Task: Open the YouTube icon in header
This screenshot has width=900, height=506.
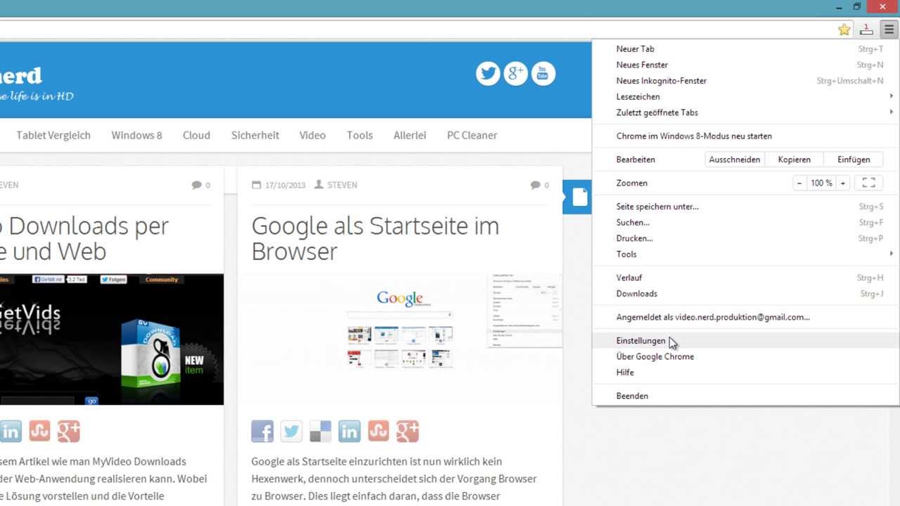Action: pyautogui.click(x=543, y=73)
